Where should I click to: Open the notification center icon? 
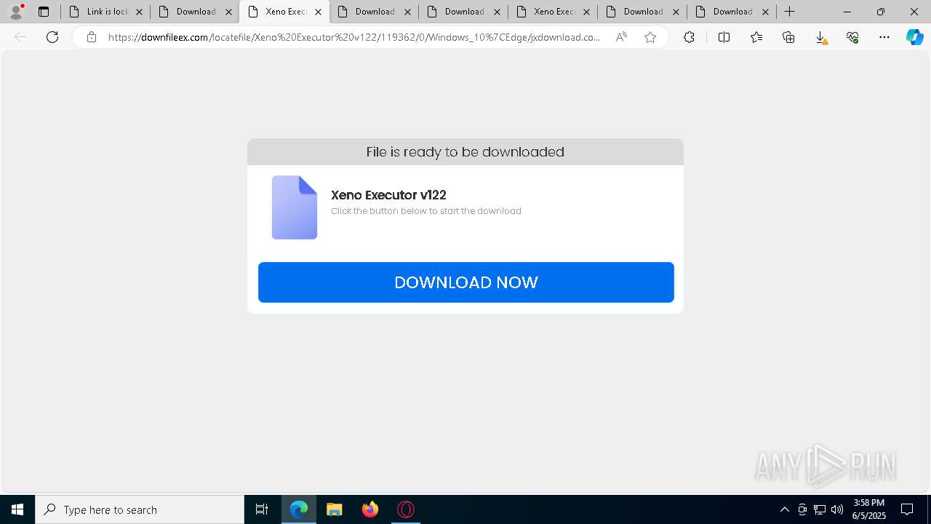click(x=907, y=509)
